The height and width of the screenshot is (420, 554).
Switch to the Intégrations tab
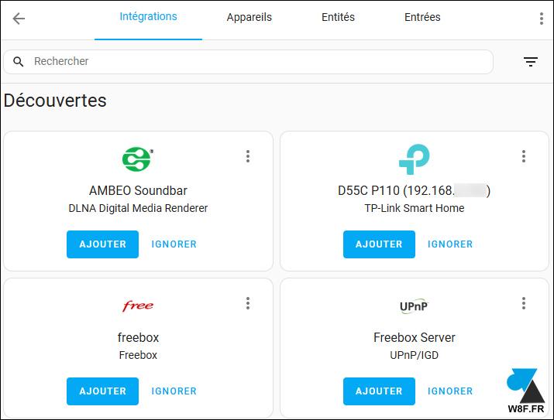149,16
